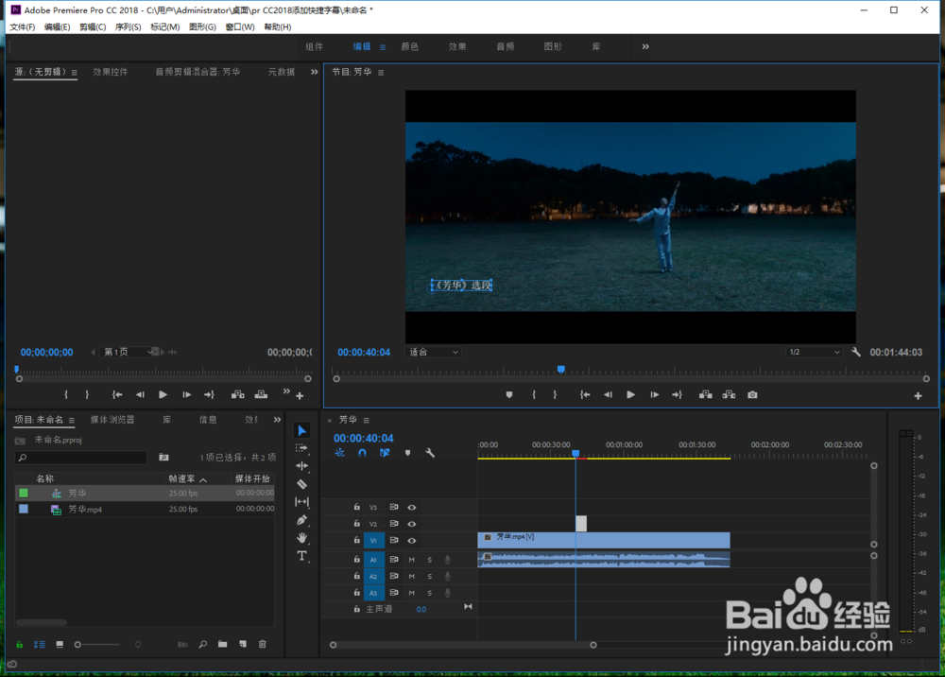This screenshot has height=677, width=945.
Task: Open playback resolution 1/2 dropdown
Action: pos(814,352)
